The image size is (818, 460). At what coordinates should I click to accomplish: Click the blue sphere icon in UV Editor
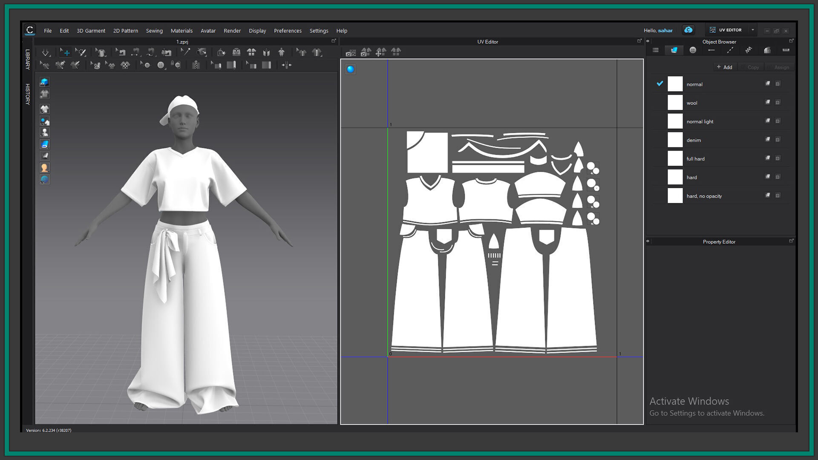(351, 69)
